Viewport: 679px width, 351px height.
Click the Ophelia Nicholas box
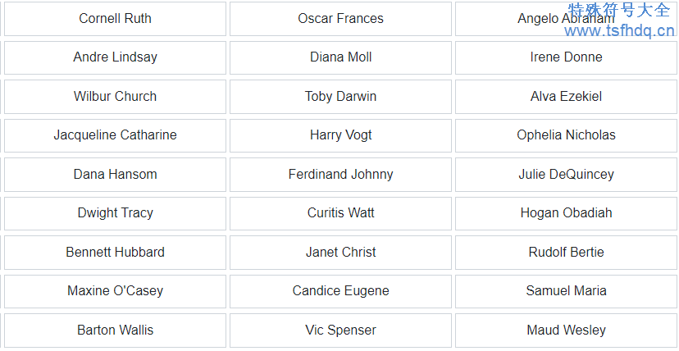[566, 135]
